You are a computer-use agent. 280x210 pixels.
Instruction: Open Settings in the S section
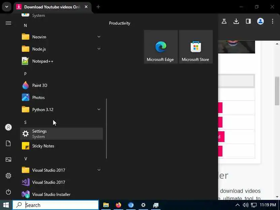(x=62, y=134)
